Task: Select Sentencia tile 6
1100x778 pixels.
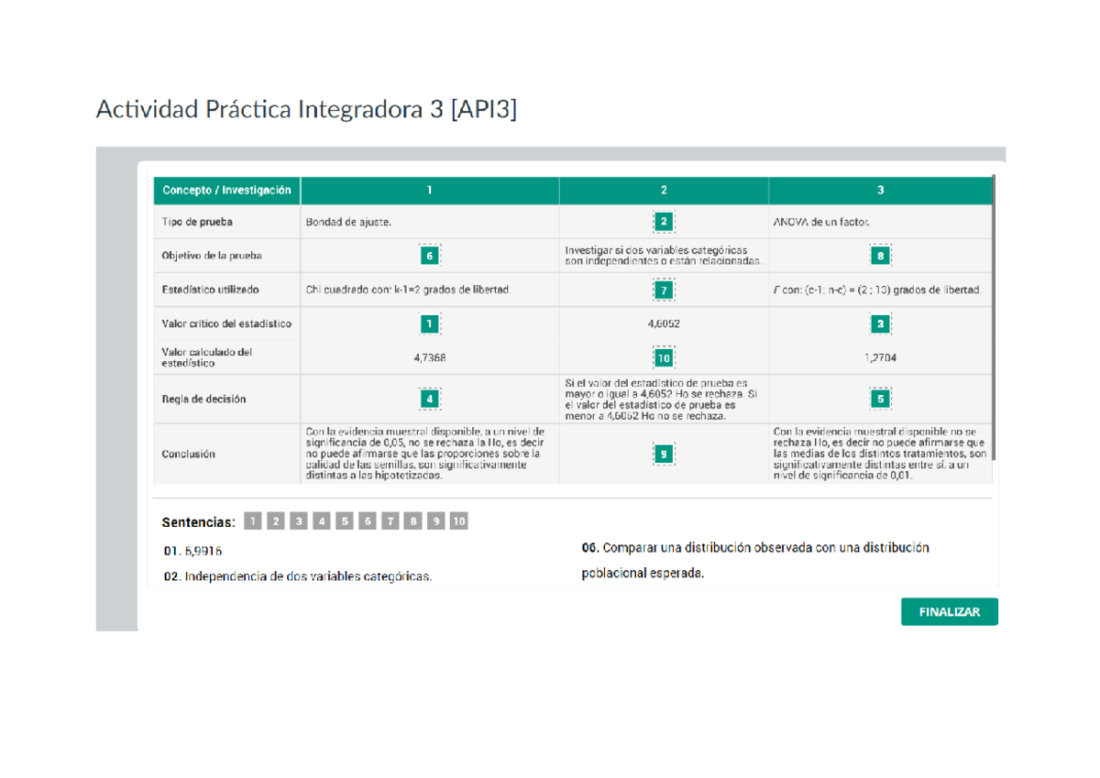Action: (x=367, y=520)
